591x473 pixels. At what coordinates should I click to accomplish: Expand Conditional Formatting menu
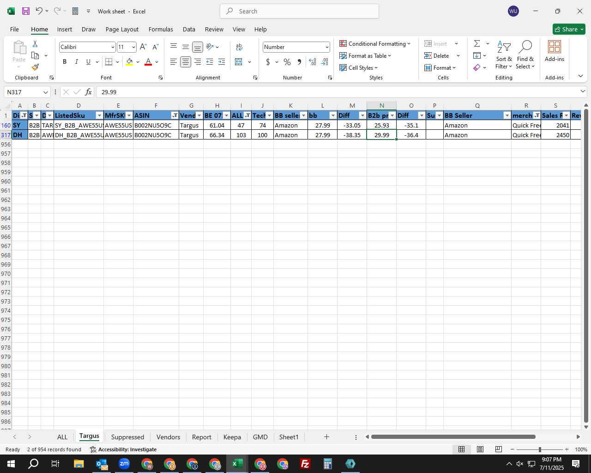(x=374, y=43)
